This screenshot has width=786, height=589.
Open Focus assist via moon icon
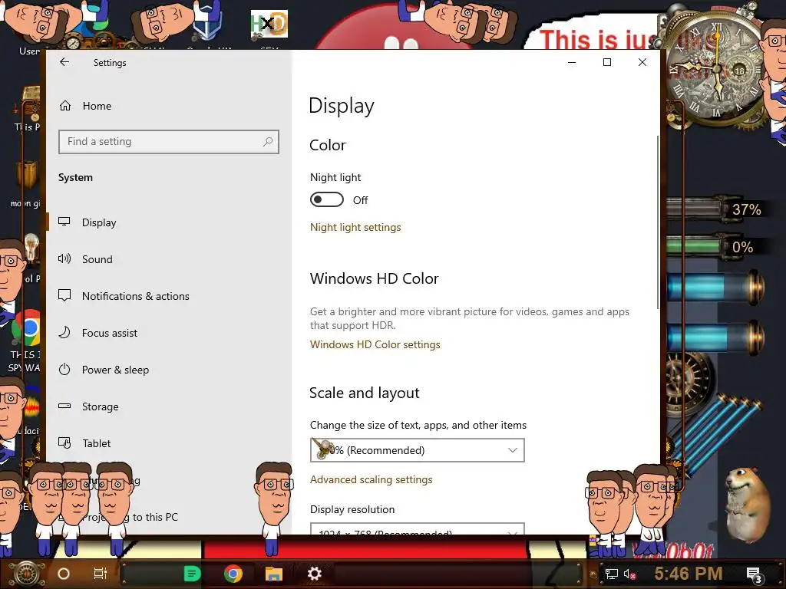pos(64,333)
